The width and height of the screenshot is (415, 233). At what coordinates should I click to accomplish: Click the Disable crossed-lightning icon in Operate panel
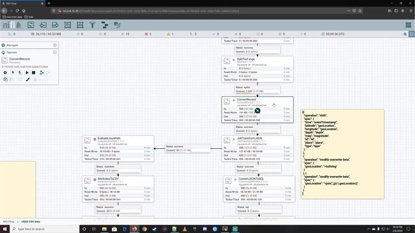tap(20, 72)
